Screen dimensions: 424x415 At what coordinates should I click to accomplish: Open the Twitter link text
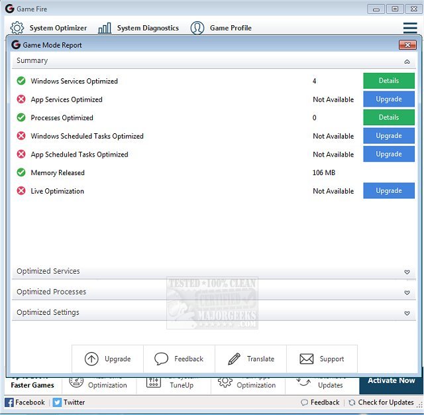(74, 402)
